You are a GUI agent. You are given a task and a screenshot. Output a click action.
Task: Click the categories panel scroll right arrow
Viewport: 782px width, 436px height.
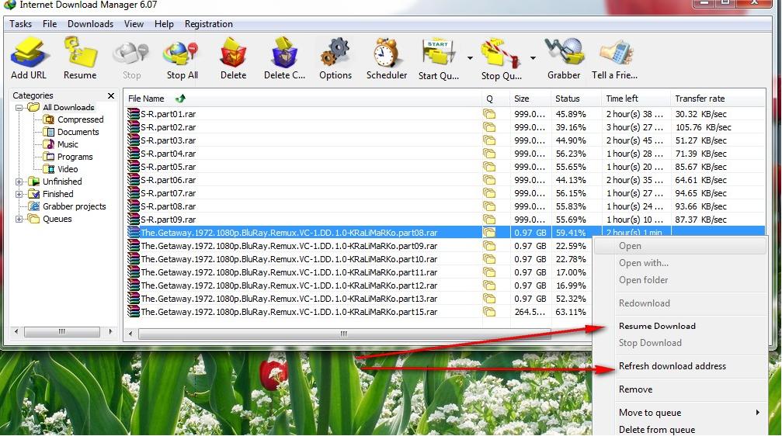coord(110,331)
